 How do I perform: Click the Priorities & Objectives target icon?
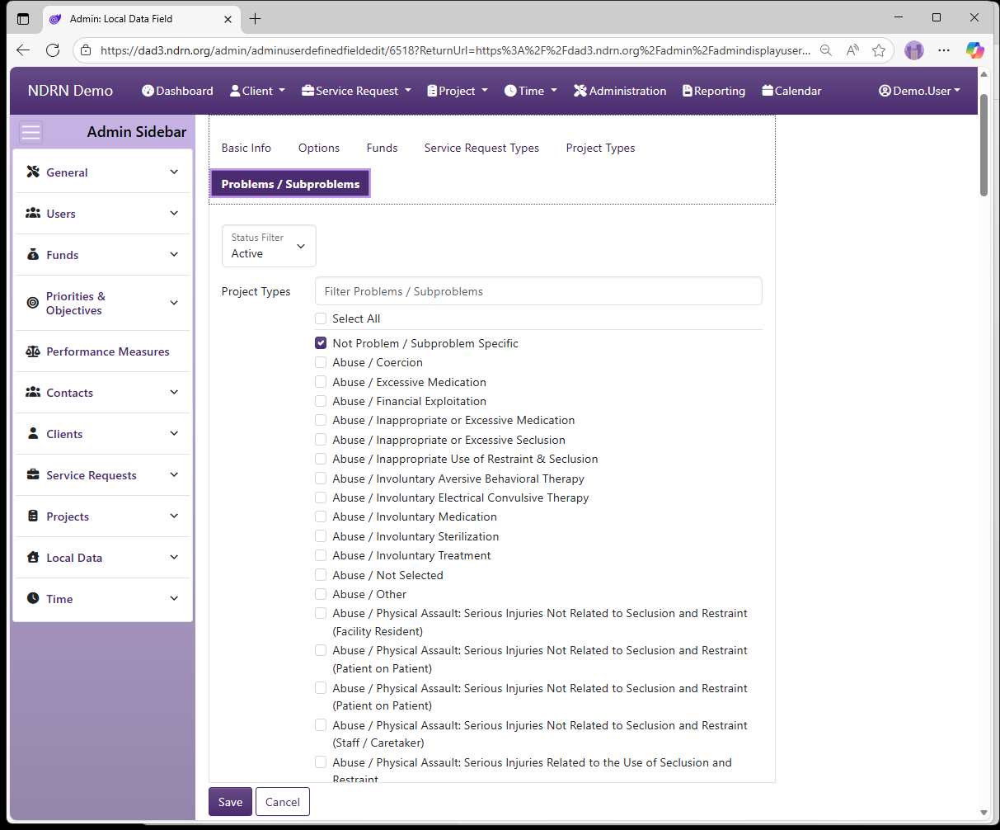pyautogui.click(x=33, y=303)
